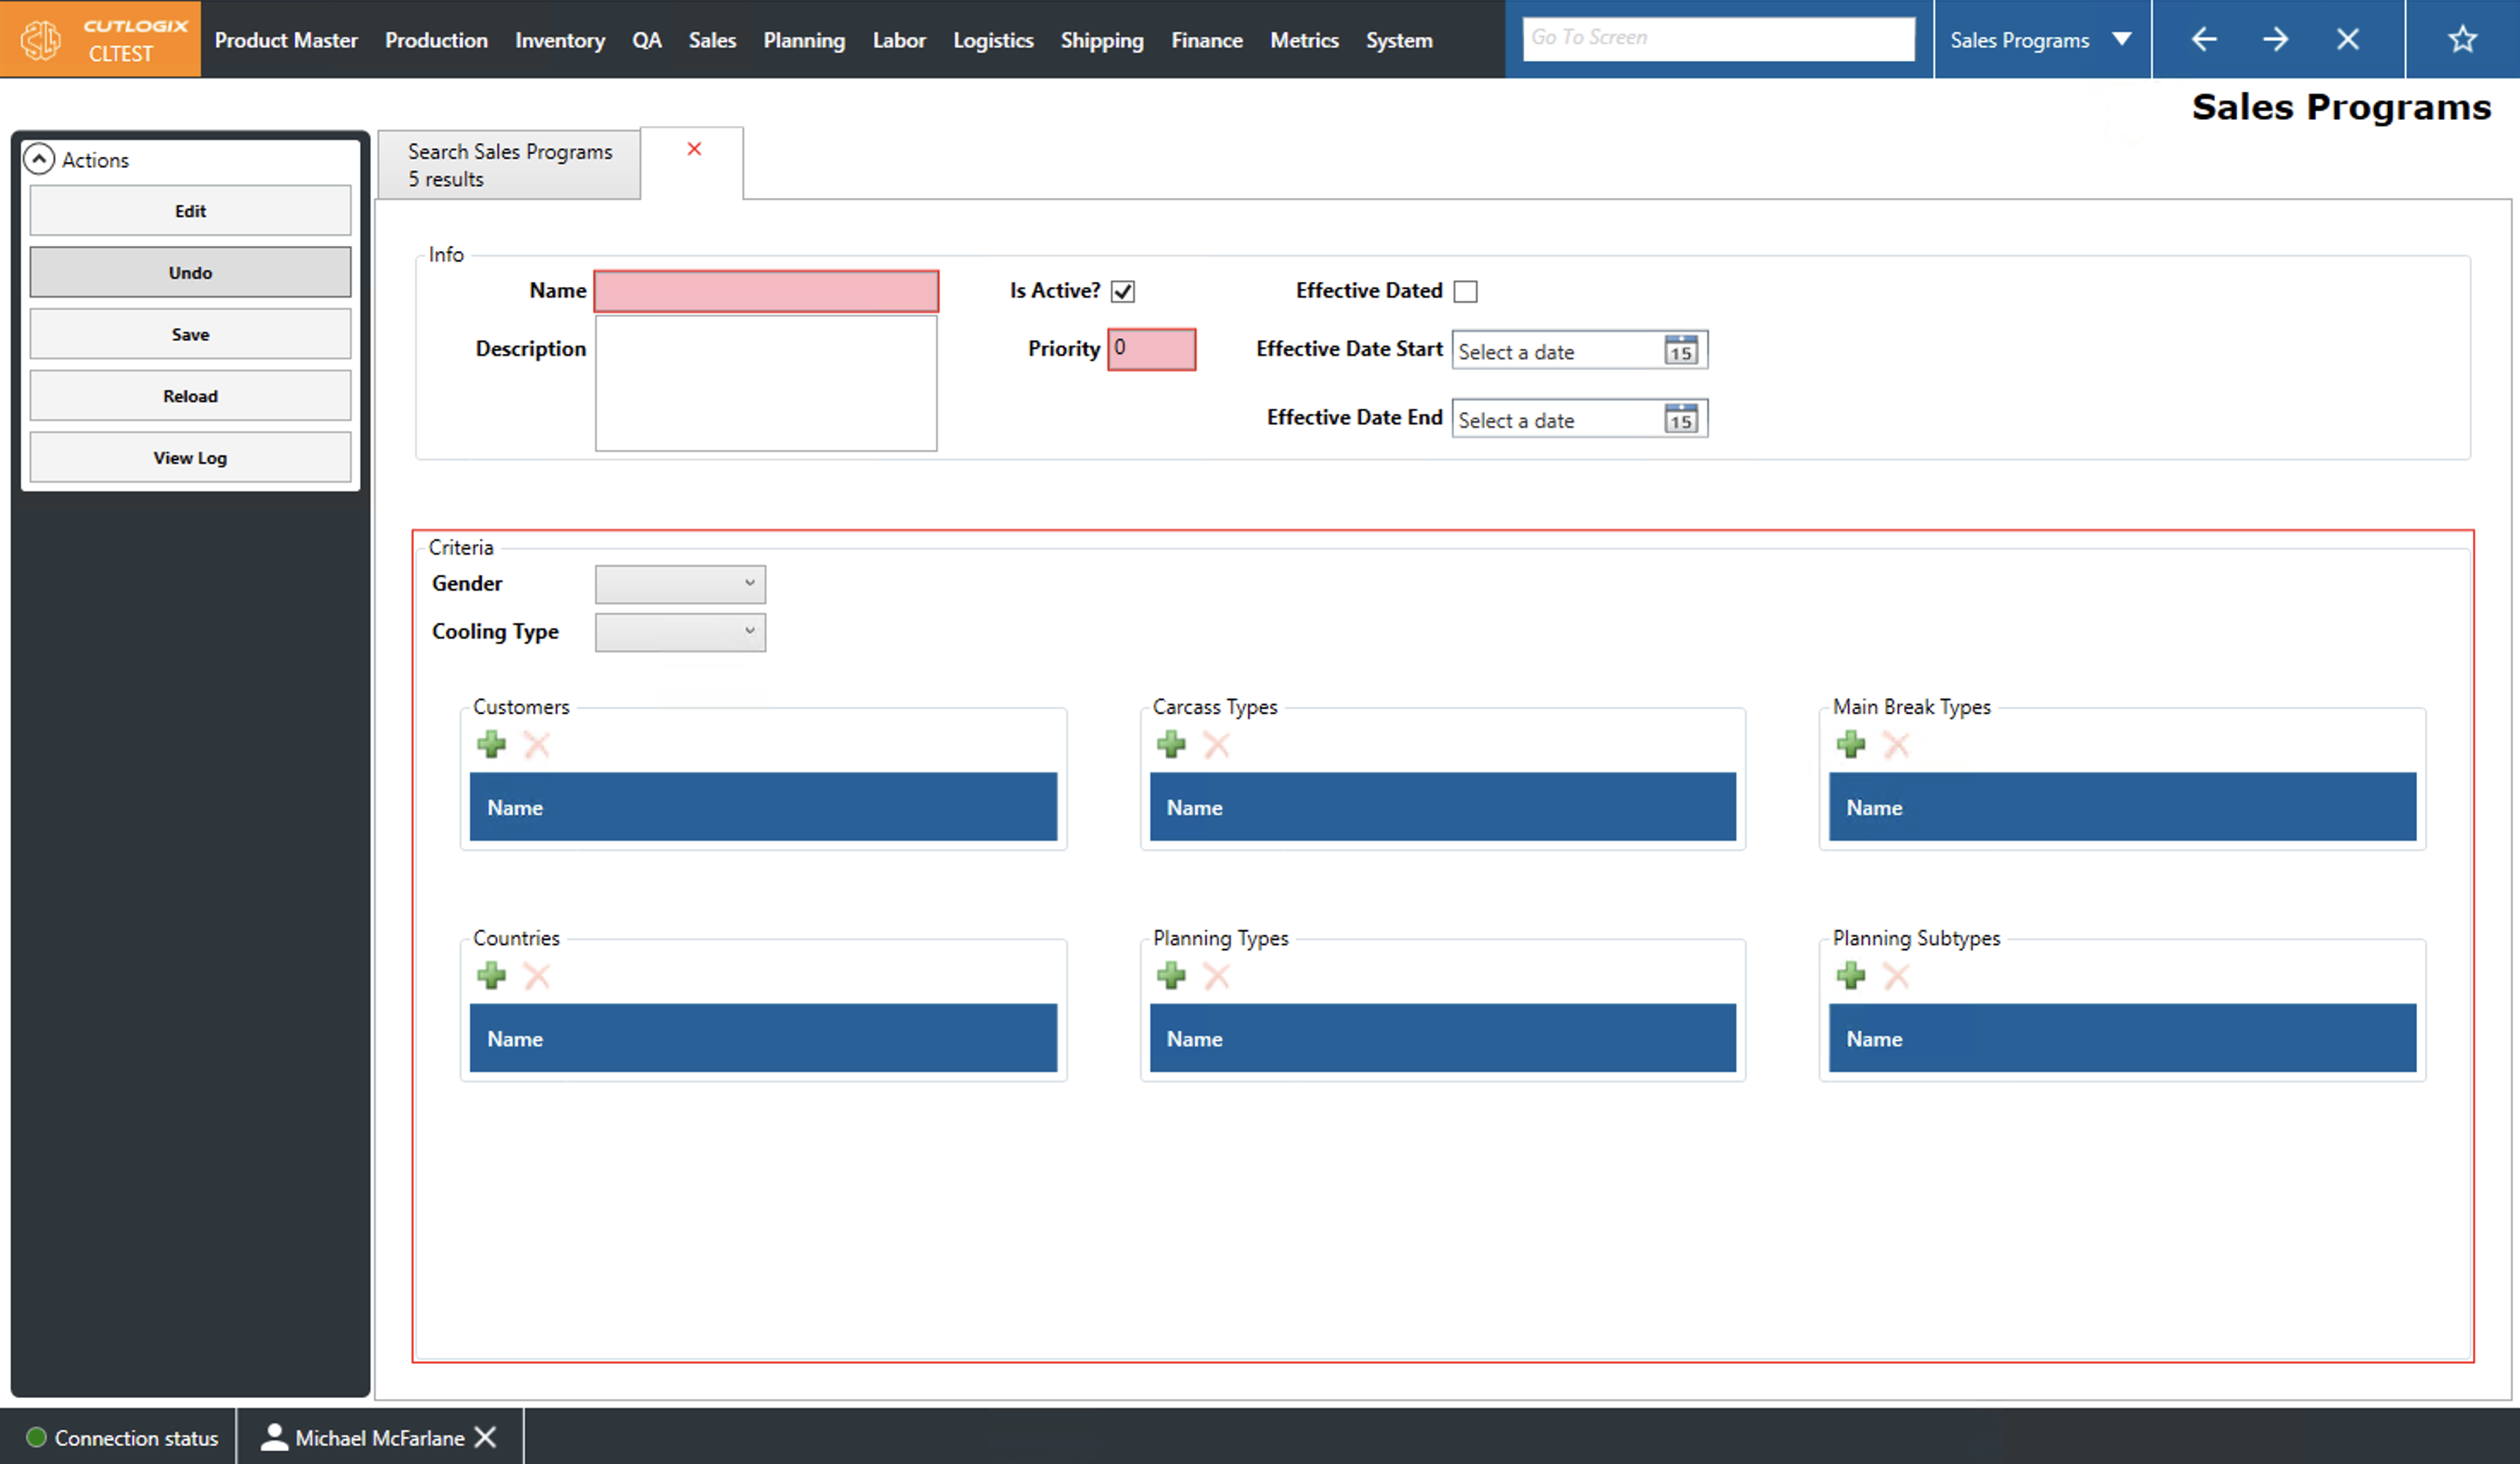
Task: Click the green plus in the Countries group
Action: tap(491, 975)
